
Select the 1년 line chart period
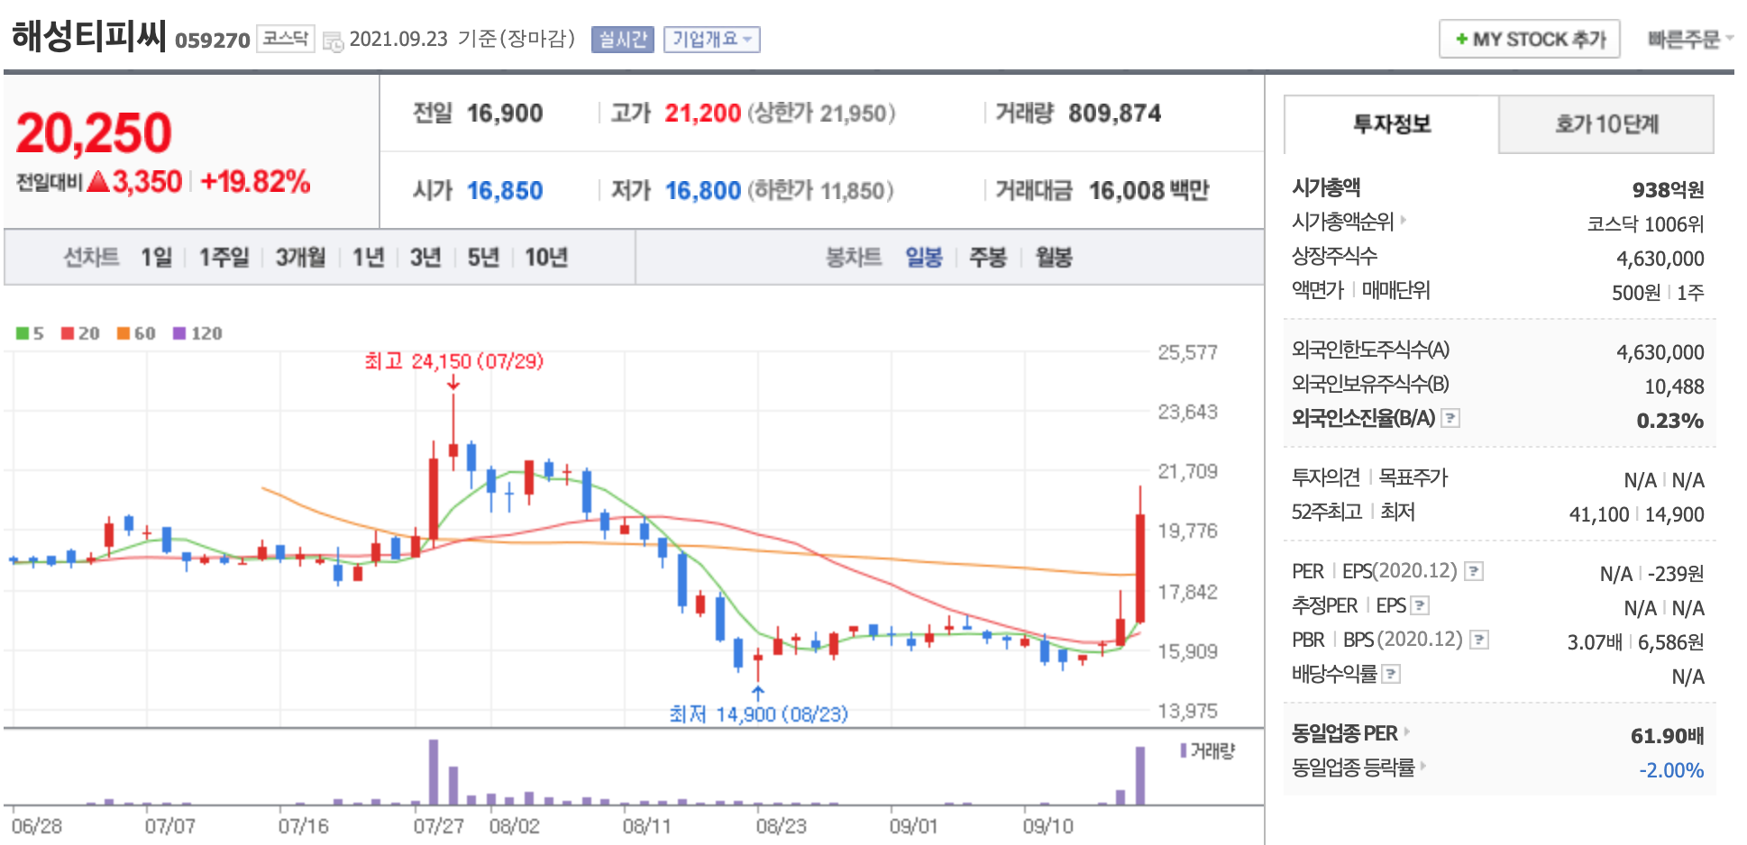368,258
